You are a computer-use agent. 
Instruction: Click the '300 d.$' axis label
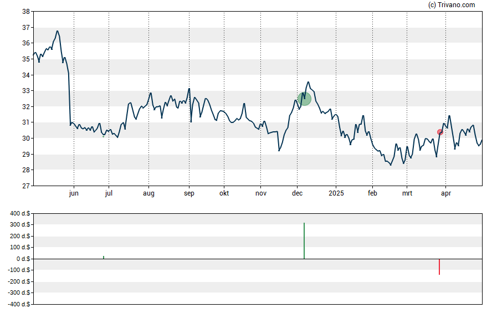20,224
